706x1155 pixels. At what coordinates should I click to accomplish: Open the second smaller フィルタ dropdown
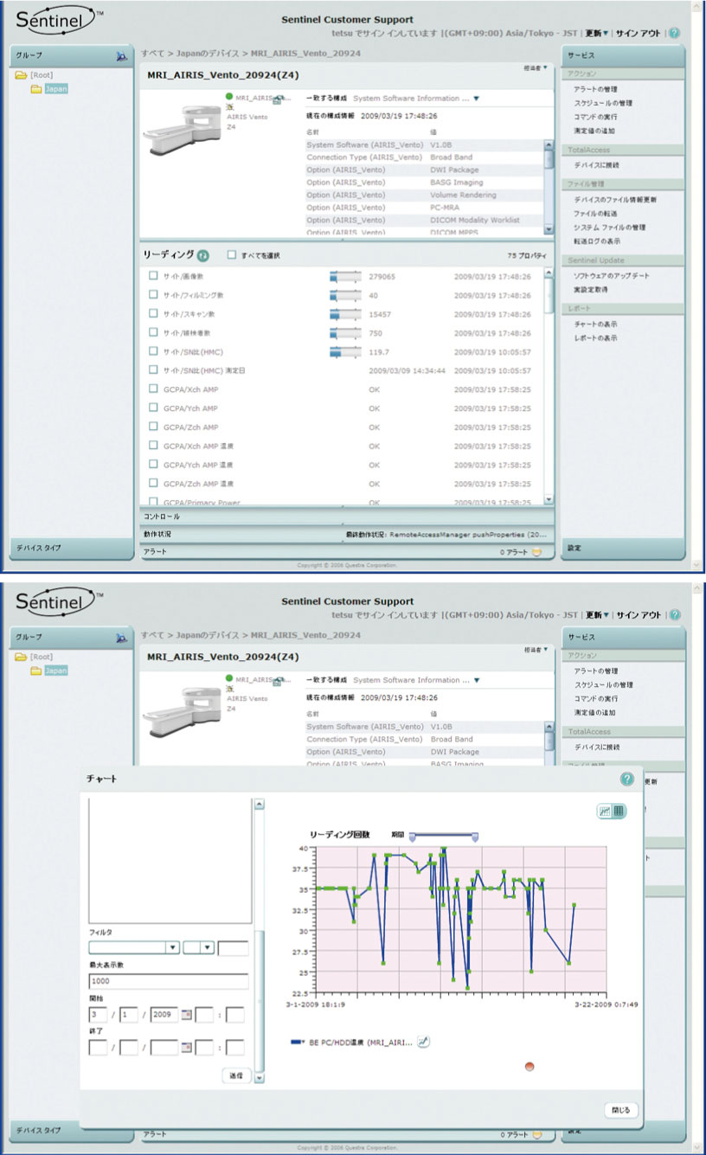198,947
